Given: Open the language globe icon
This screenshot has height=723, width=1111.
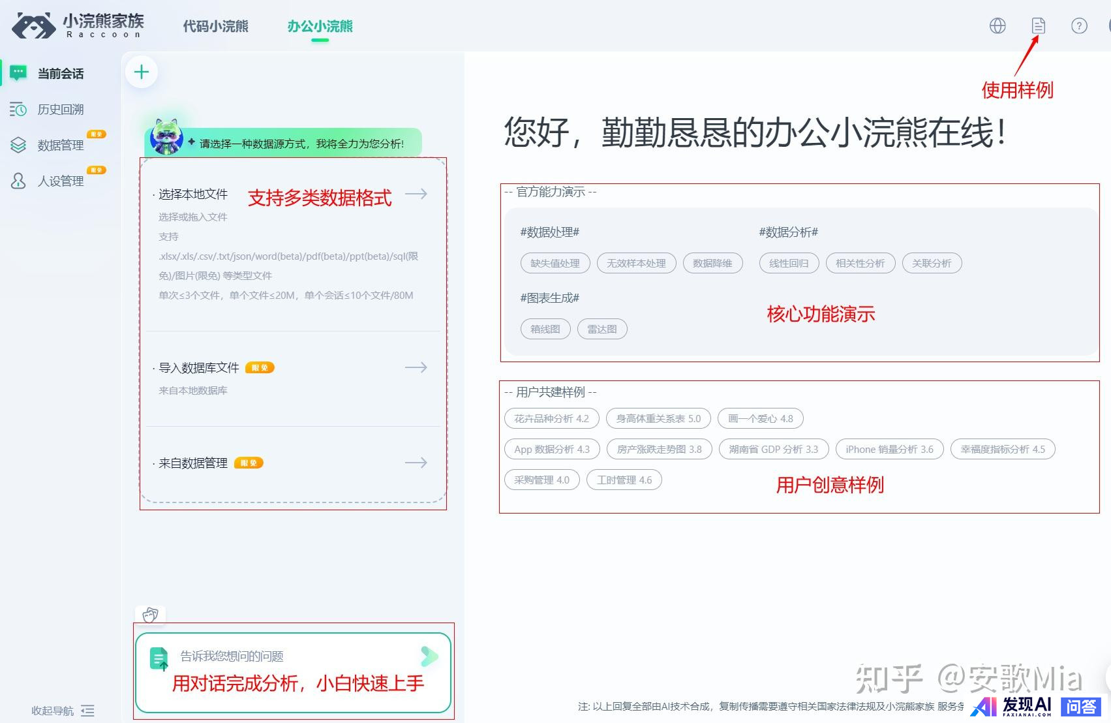Looking at the screenshot, I should point(997,26).
